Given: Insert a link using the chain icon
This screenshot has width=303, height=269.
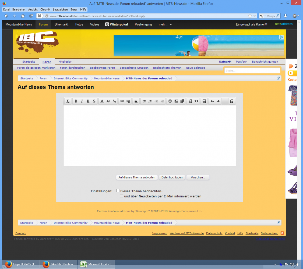Looking at the screenshot, I should click(x=122, y=101).
